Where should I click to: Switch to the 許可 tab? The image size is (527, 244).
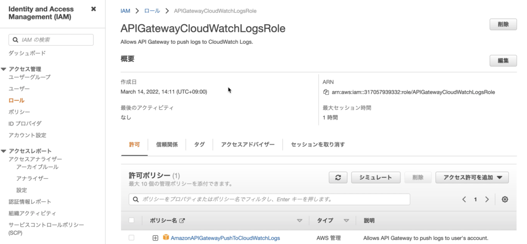point(134,145)
